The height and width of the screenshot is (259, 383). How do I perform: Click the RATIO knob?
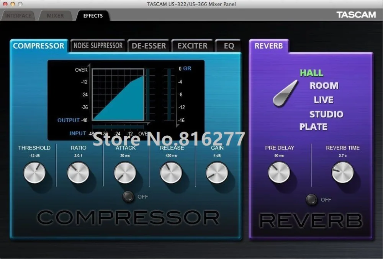coord(78,173)
